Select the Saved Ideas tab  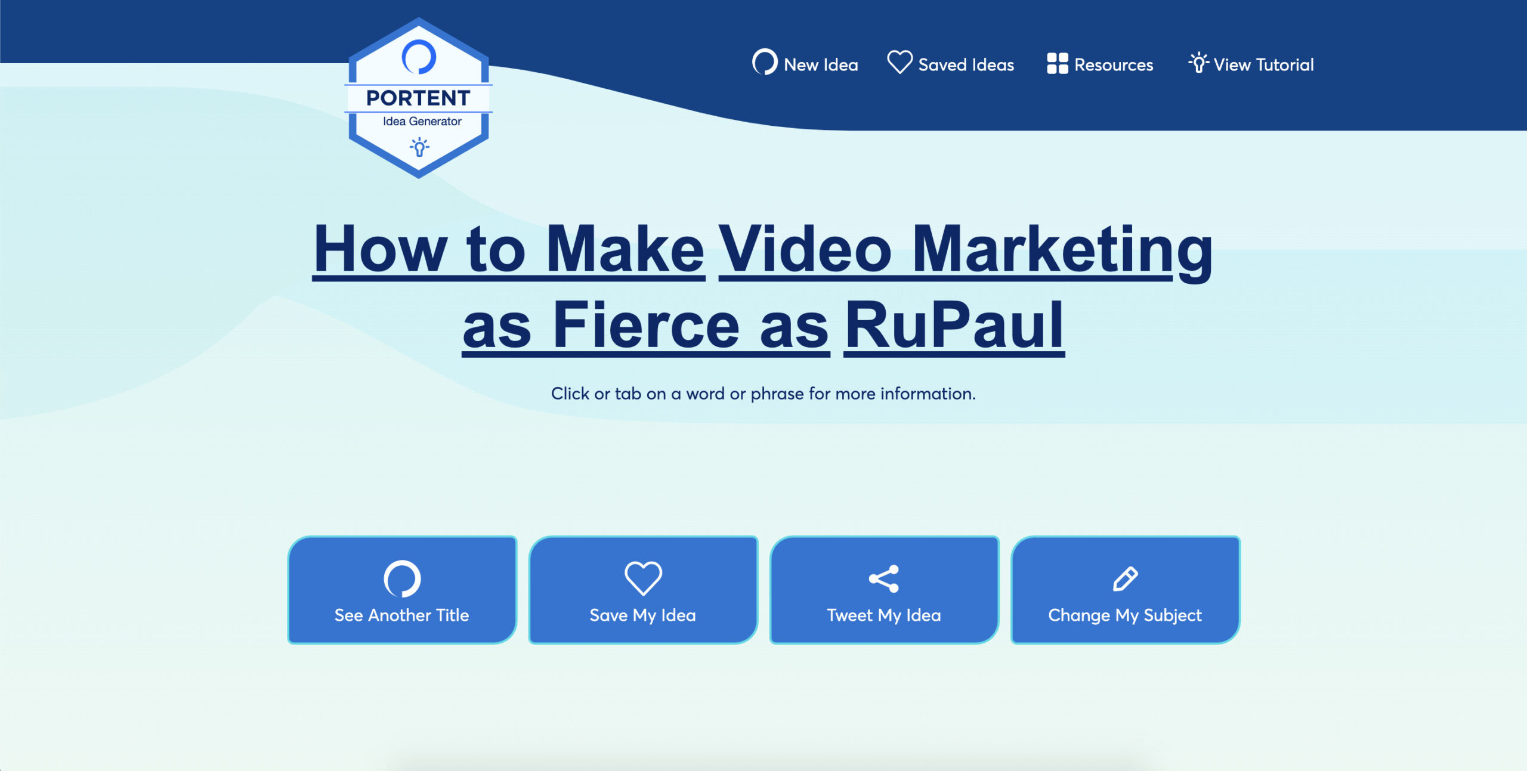(x=951, y=64)
